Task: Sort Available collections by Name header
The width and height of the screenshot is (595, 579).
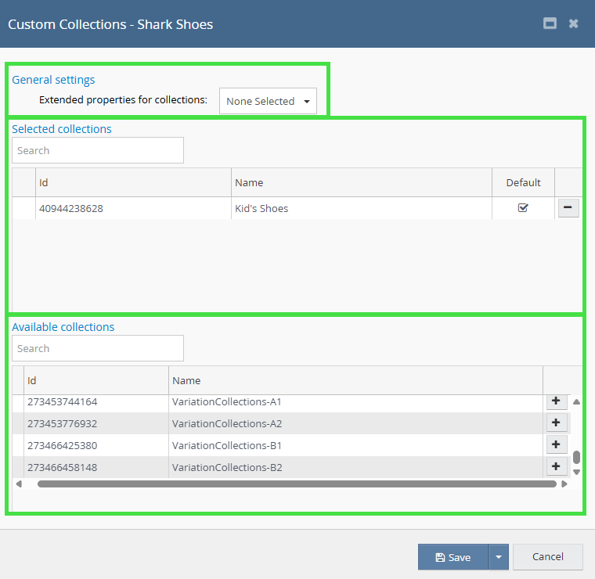Action: 355,381
